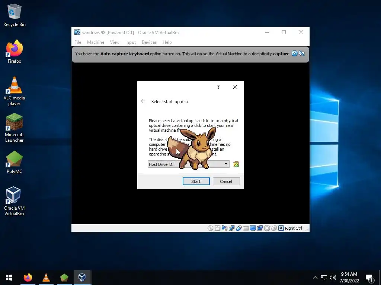Click the Right Ctrl host key label
The image size is (381, 285).
293,228
